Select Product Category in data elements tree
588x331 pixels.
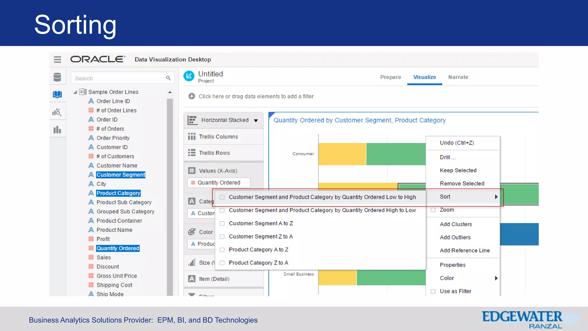click(x=119, y=193)
